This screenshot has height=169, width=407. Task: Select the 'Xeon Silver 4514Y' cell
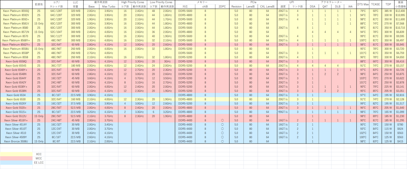point(16,125)
